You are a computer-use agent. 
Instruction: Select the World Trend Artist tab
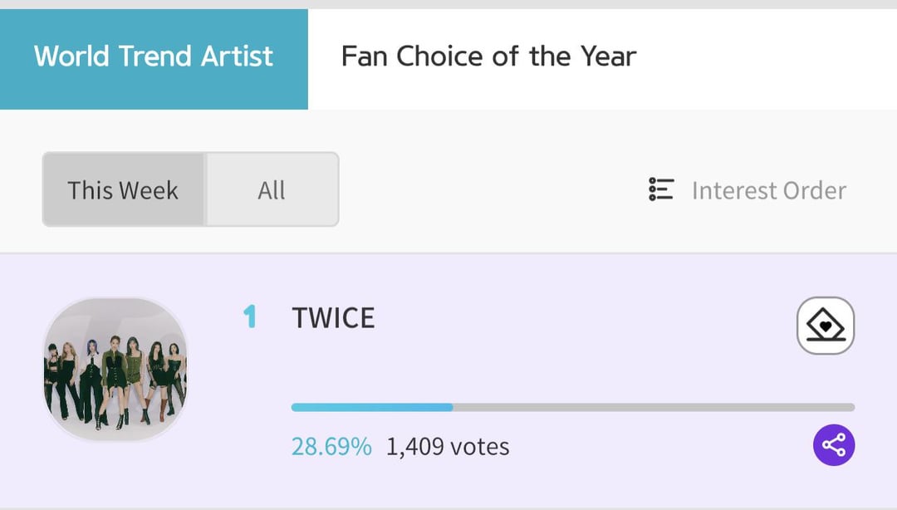pyautogui.click(x=153, y=56)
